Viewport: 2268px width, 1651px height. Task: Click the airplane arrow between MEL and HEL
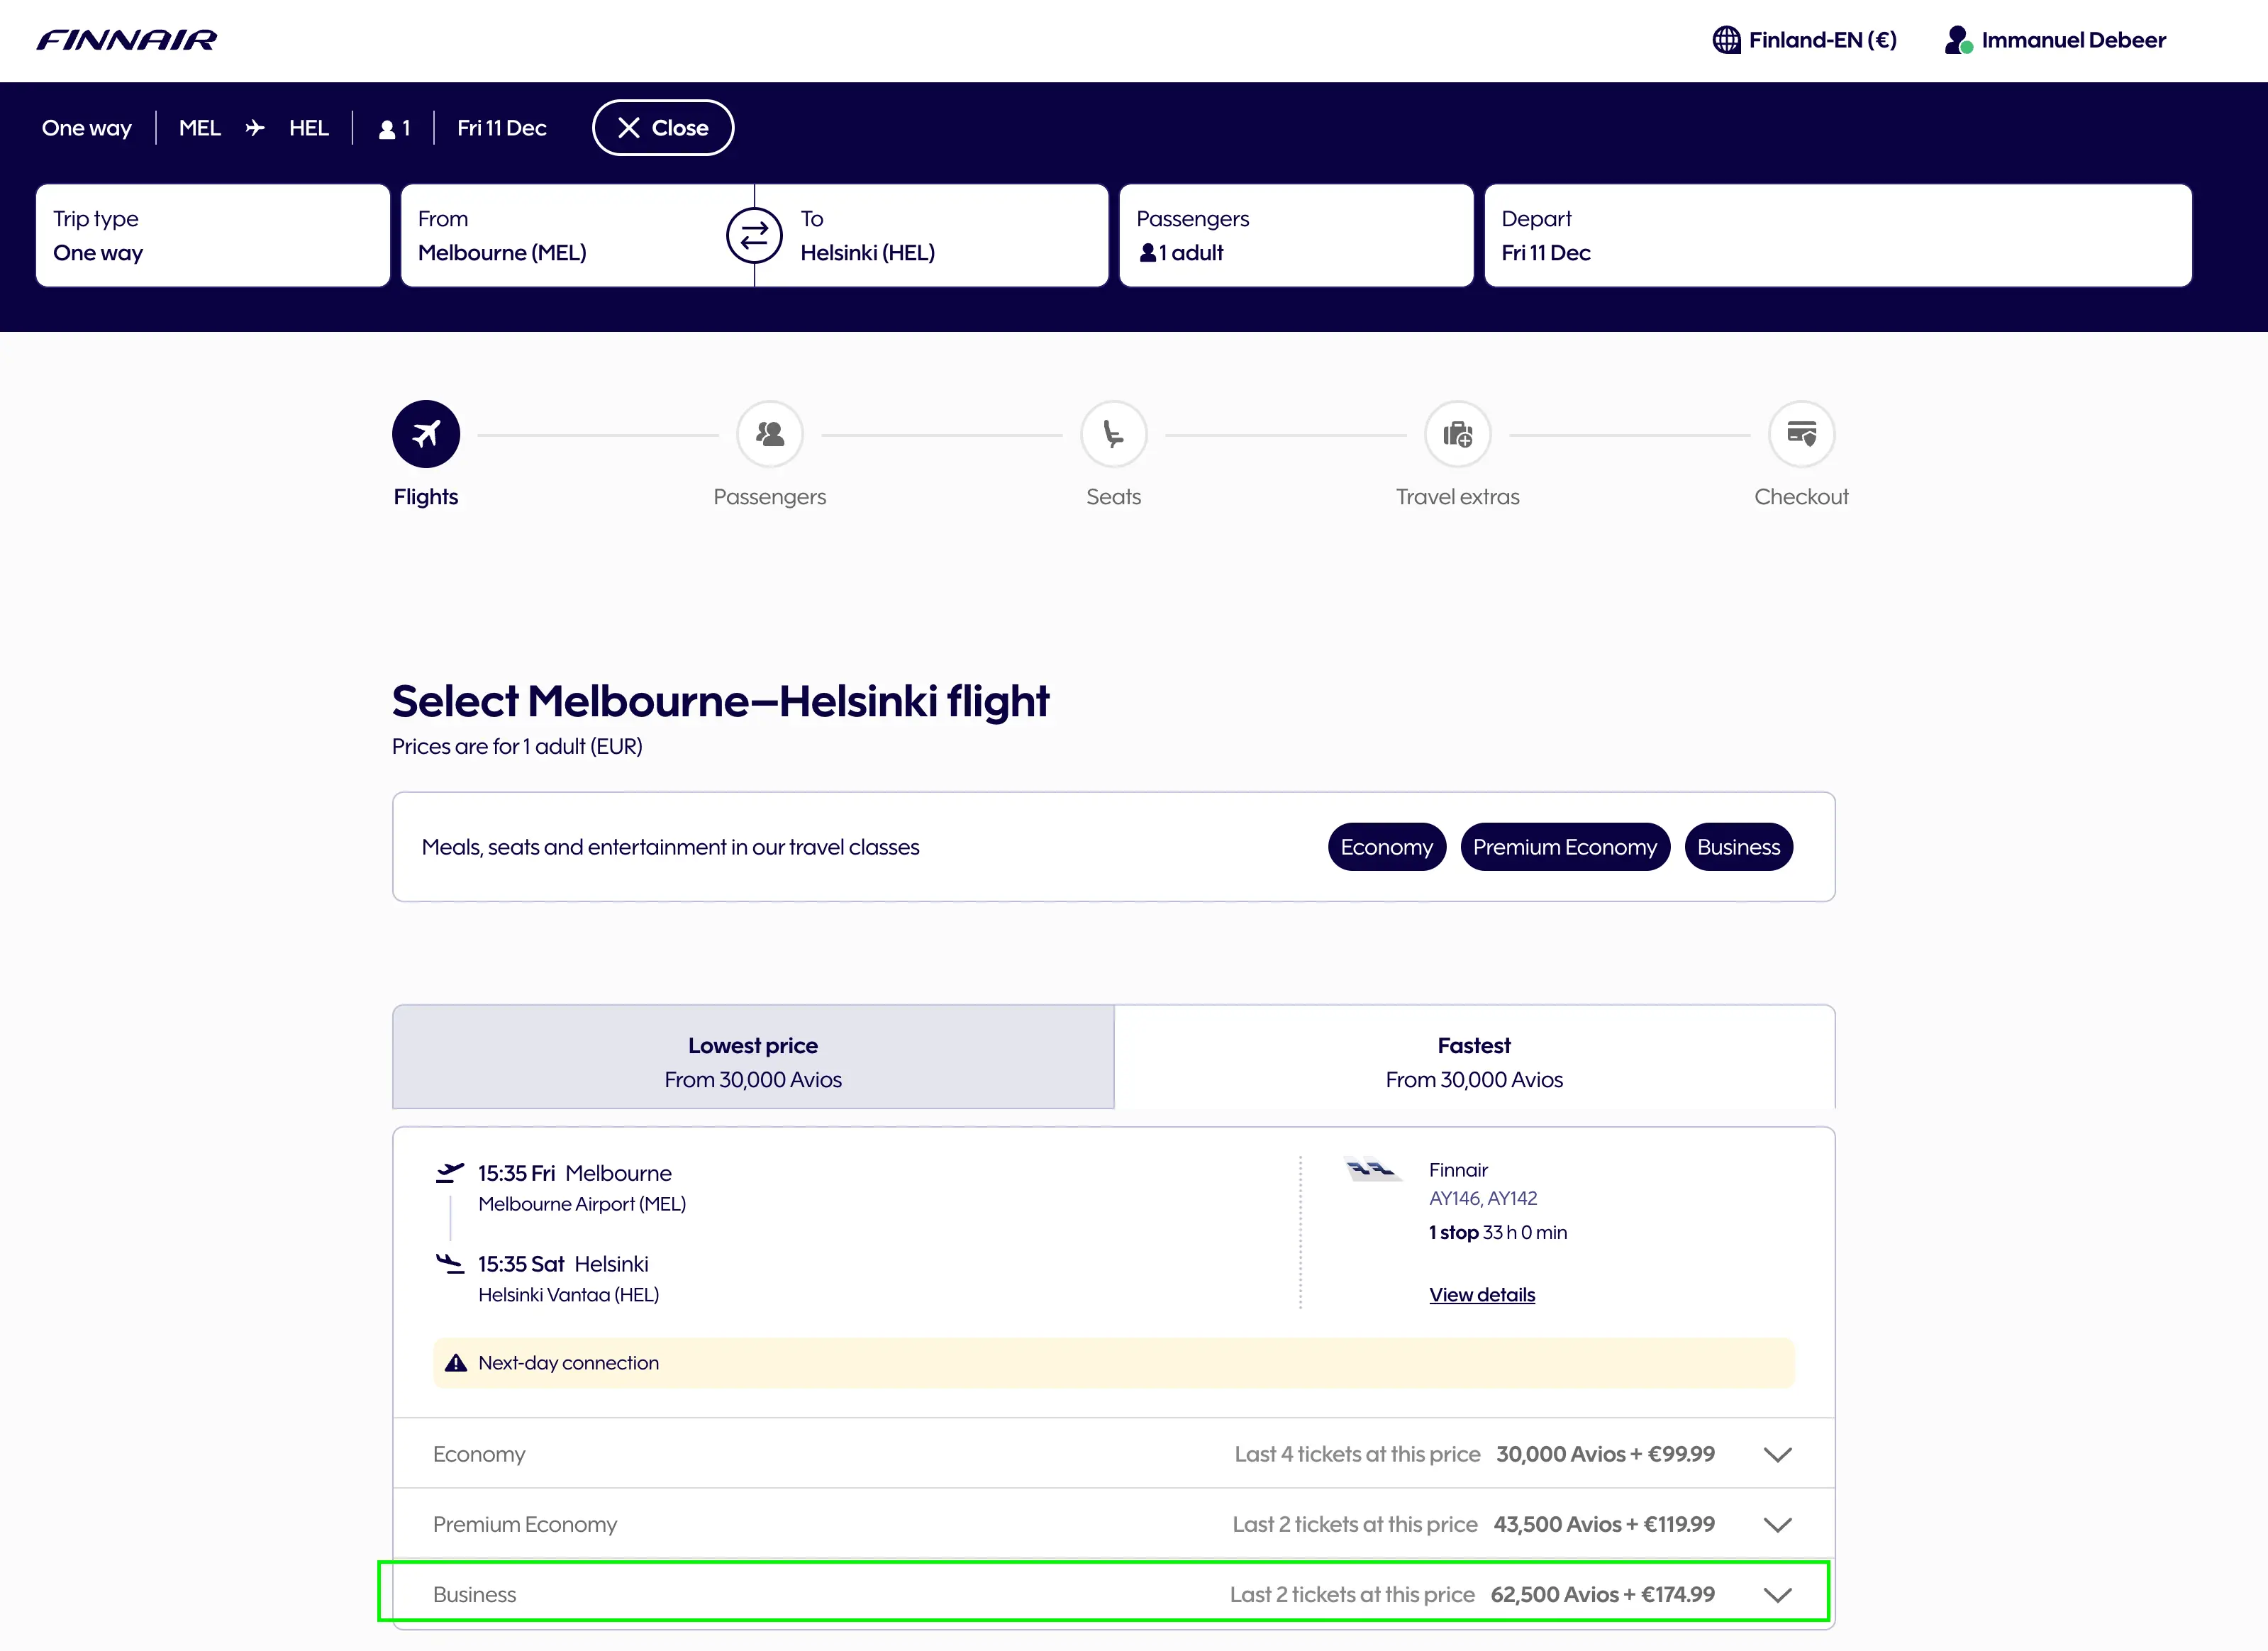pos(255,128)
